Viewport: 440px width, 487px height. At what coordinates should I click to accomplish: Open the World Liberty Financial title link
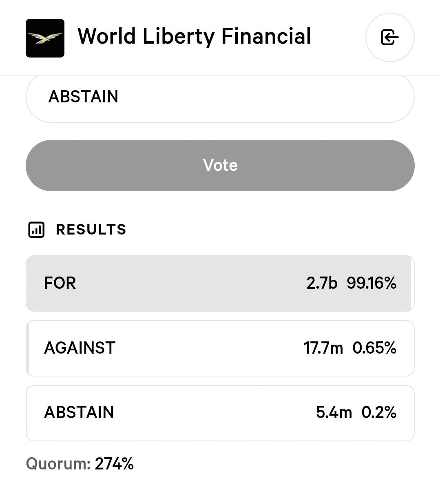click(x=194, y=36)
